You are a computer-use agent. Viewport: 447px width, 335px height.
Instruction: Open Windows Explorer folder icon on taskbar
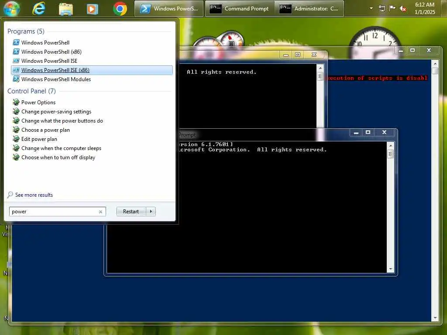pyautogui.click(x=66, y=9)
